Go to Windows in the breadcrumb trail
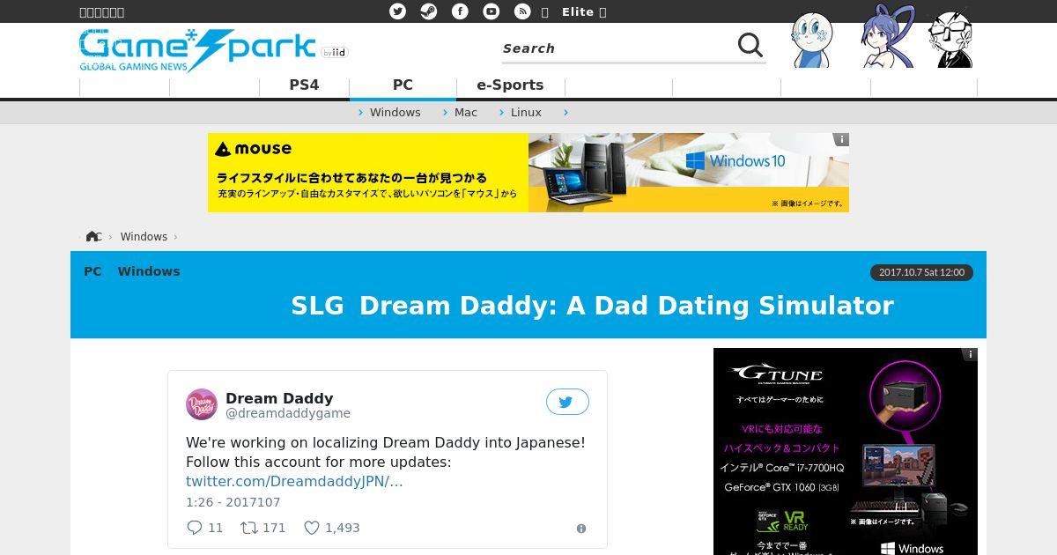1057x555 pixels. pos(144,237)
